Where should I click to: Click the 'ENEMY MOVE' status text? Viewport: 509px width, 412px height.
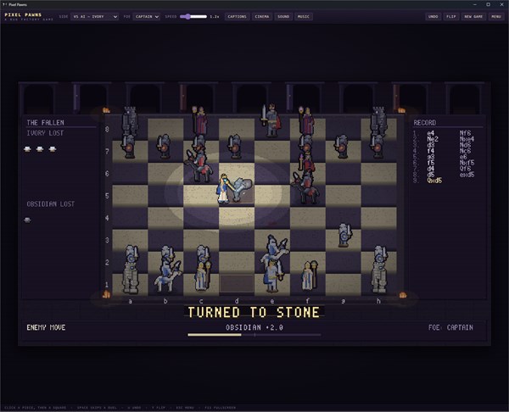[46, 328]
